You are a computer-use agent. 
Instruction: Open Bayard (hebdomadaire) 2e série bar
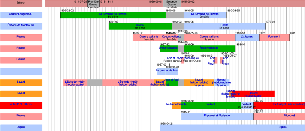221,83
